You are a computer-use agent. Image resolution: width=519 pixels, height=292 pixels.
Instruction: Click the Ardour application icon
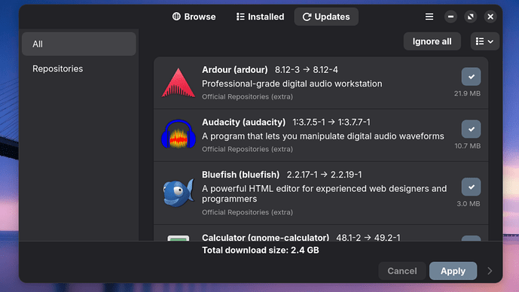click(179, 83)
